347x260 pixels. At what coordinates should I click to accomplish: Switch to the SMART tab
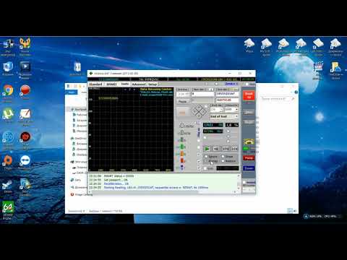pos(111,84)
